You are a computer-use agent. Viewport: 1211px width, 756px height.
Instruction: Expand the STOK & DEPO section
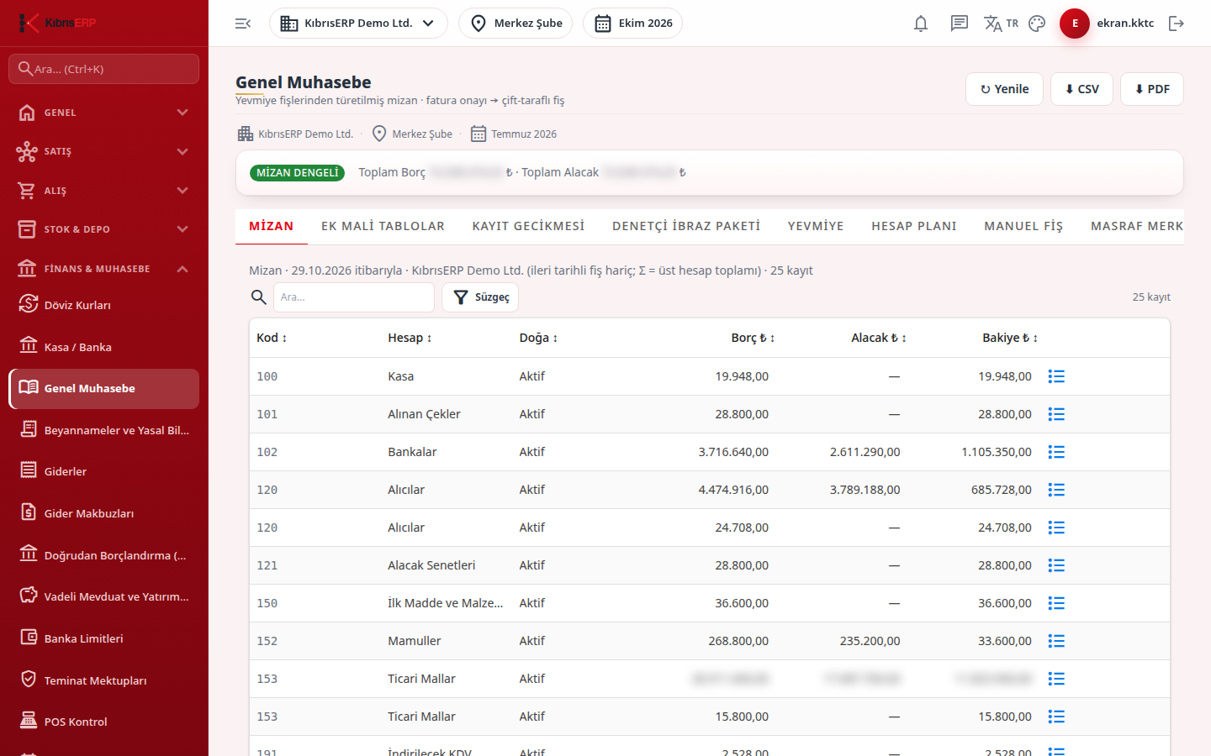coord(103,229)
